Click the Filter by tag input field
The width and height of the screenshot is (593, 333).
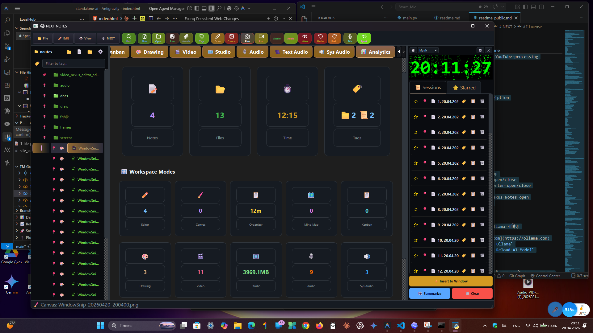click(74, 64)
